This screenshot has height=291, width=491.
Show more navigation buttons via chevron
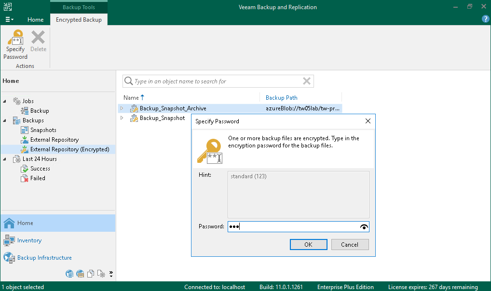click(x=111, y=274)
